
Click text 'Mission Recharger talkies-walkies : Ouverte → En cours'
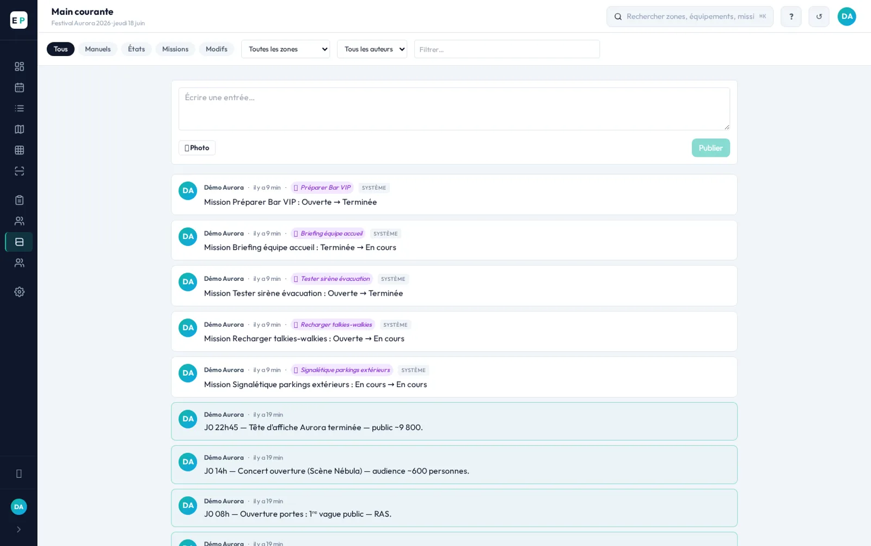[x=304, y=339]
